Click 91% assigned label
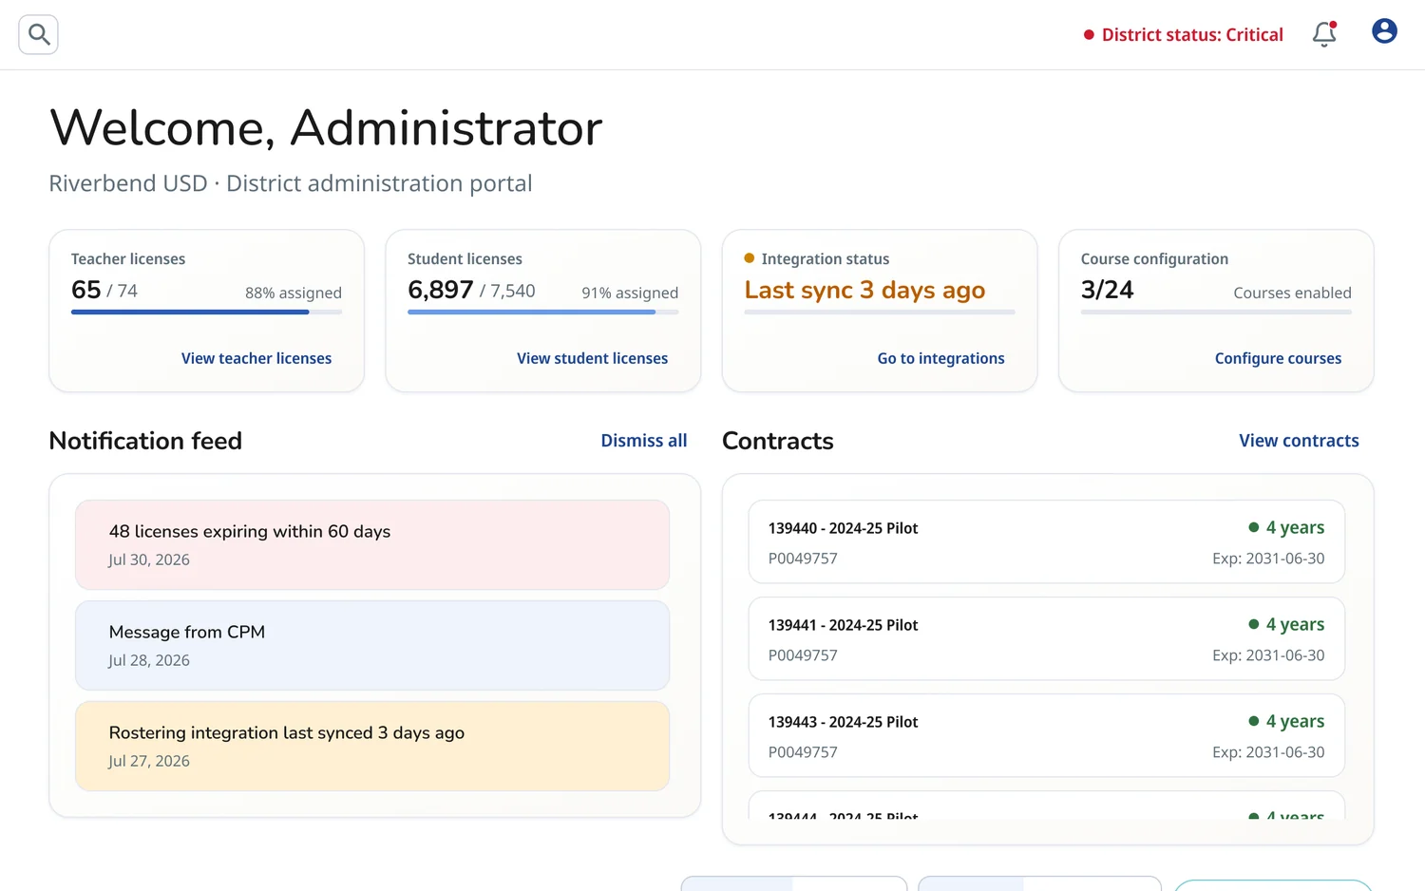The height and width of the screenshot is (891, 1425). click(630, 293)
